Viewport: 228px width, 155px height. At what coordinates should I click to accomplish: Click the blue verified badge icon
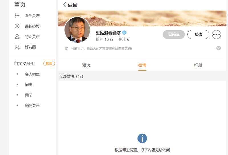coord(124,33)
